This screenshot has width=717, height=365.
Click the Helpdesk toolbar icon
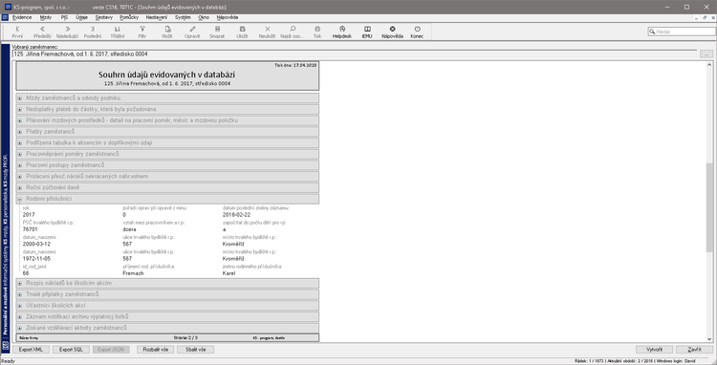pyautogui.click(x=341, y=32)
